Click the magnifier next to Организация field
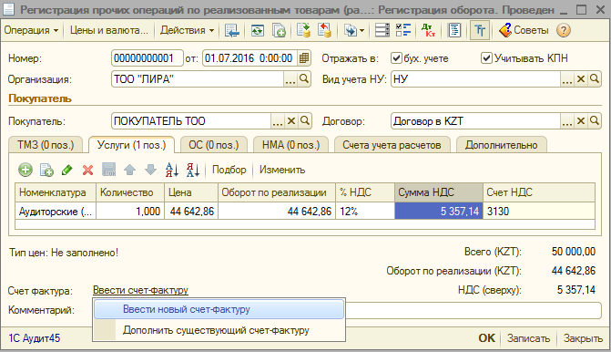The width and height of the screenshot is (611, 352). coord(304,79)
